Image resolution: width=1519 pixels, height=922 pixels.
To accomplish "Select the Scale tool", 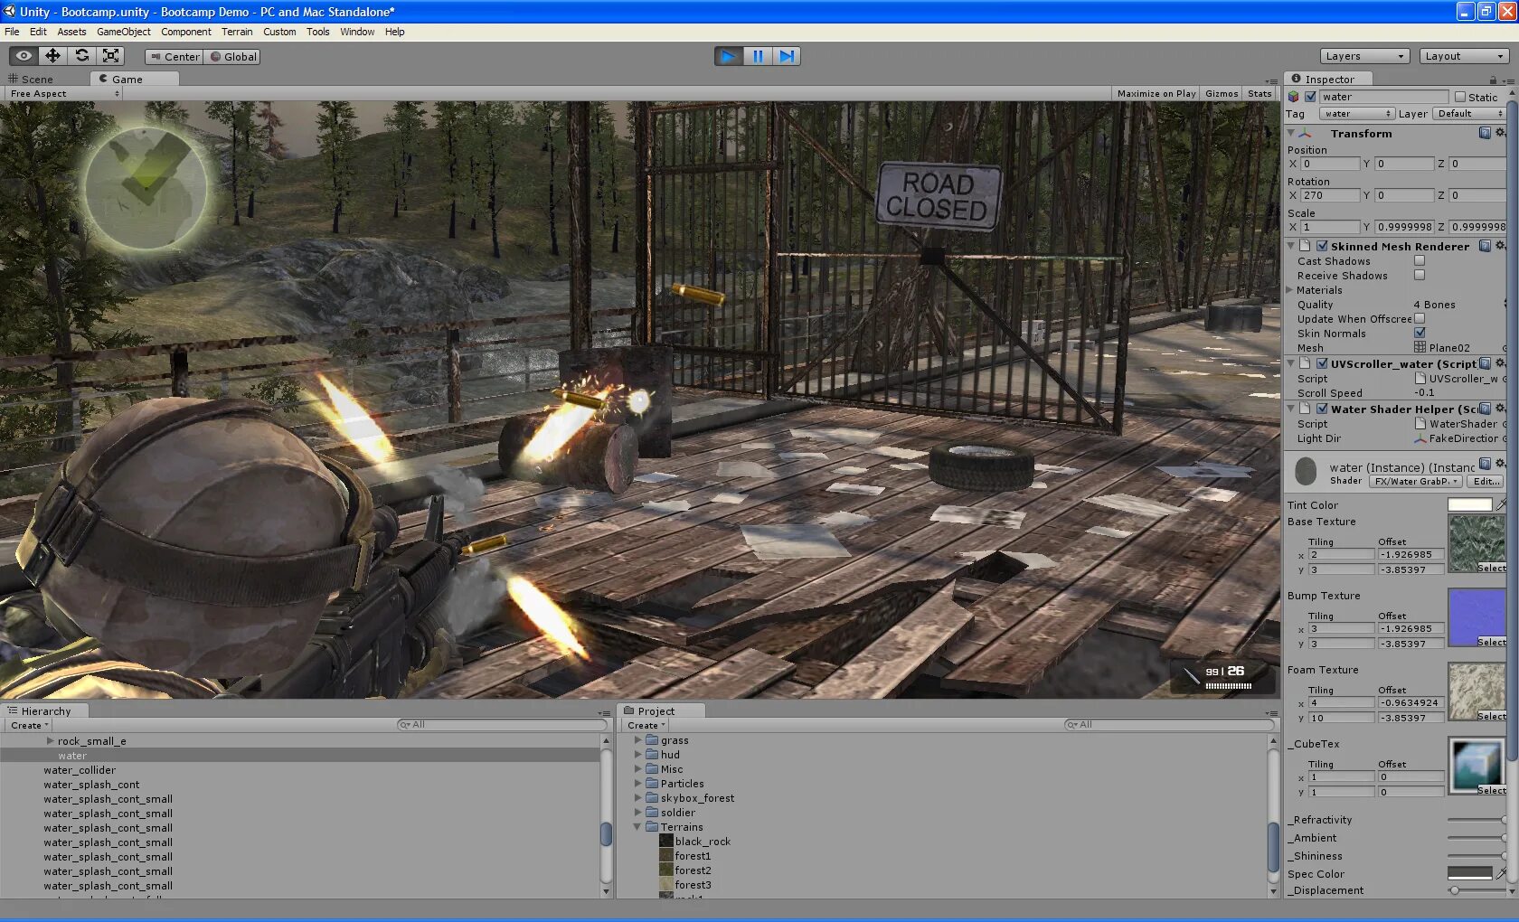I will tap(111, 56).
